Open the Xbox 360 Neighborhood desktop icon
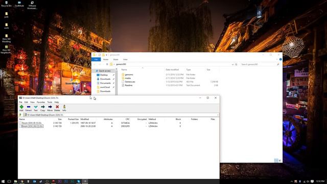Screen dimensions: 327x184 [6, 50]
